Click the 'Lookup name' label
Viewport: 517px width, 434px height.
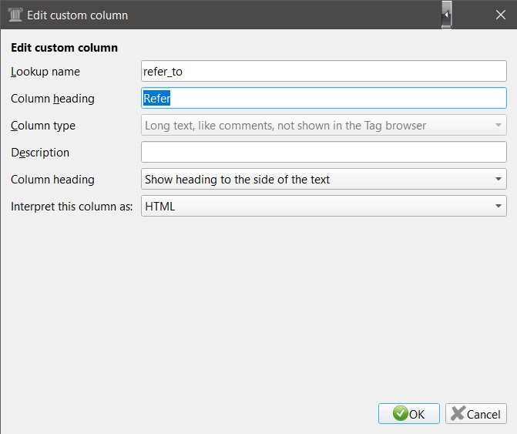tap(45, 72)
